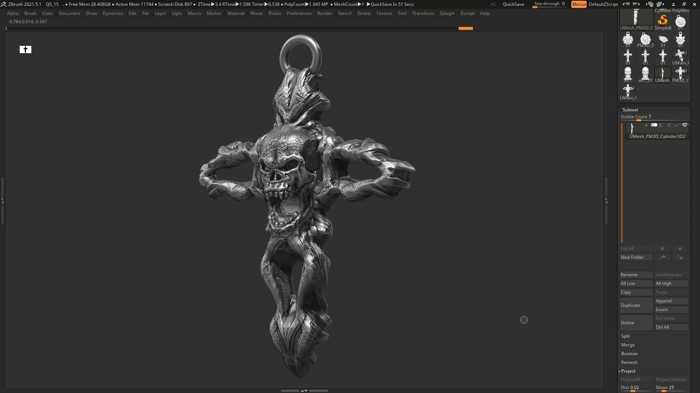Expand the left tray divider handle
The width and height of the screenshot is (700, 393).
[x=2, y=200]
